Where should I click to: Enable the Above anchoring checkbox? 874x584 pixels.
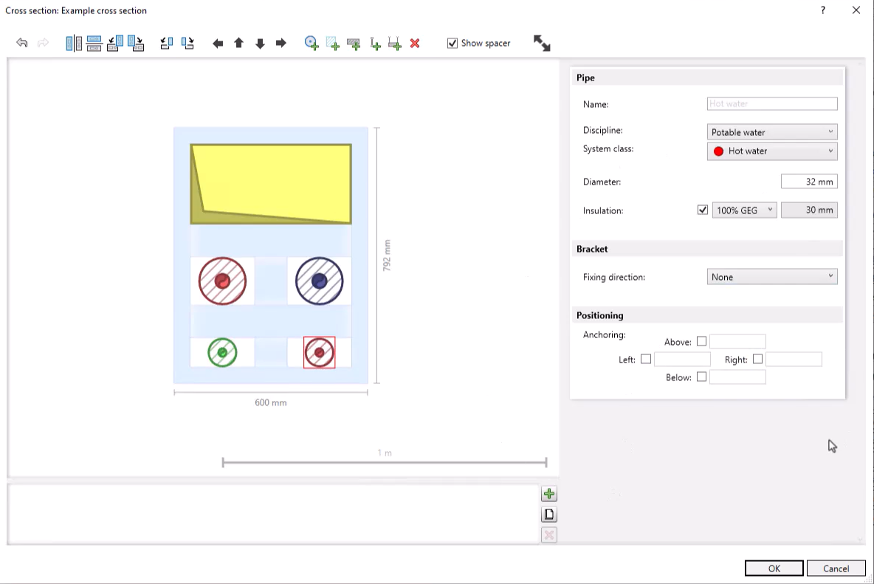(x=701, y=342)
